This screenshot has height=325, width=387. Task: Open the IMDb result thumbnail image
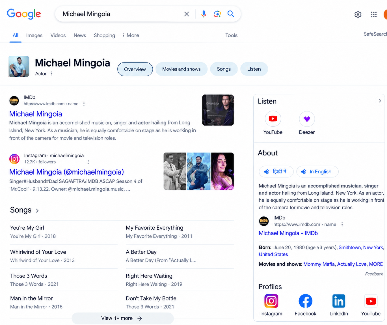pos(218,110)
